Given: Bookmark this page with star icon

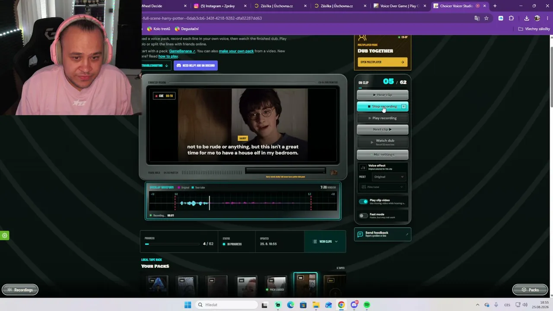Looking at the screenshot, I should point(486,18).
